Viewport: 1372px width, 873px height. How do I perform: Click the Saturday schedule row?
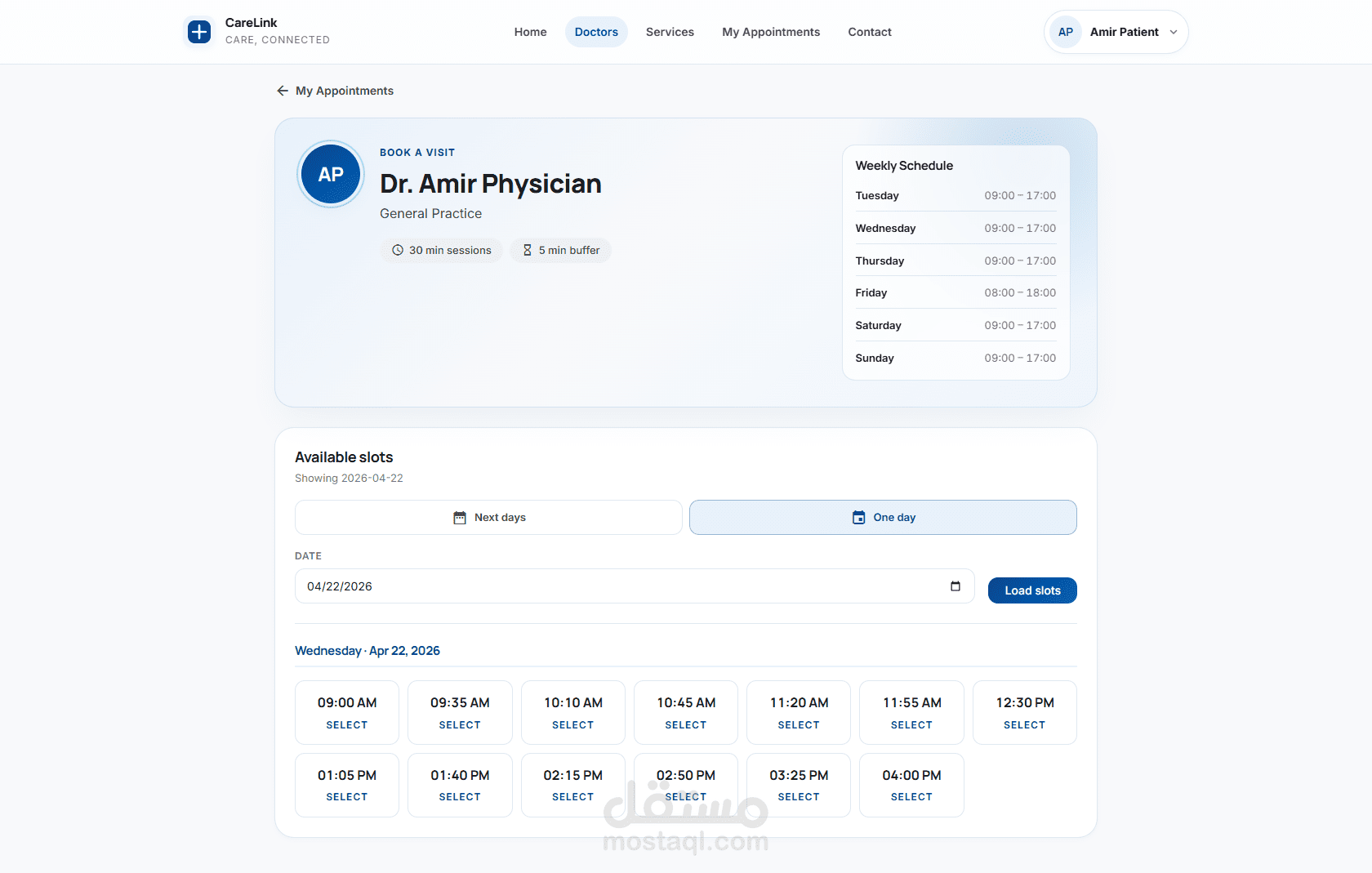tap(955, 325)
